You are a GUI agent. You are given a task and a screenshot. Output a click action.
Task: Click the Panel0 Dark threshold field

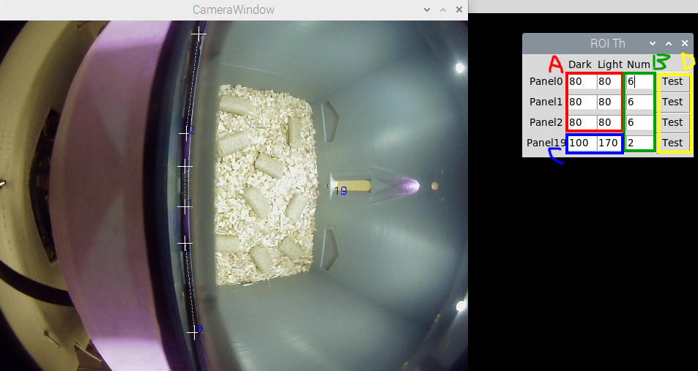pyautogui.click(x=582, y=82)
